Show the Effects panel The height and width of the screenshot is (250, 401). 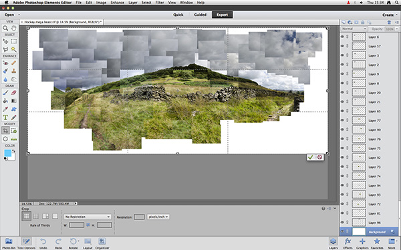[x=348, y=243]
